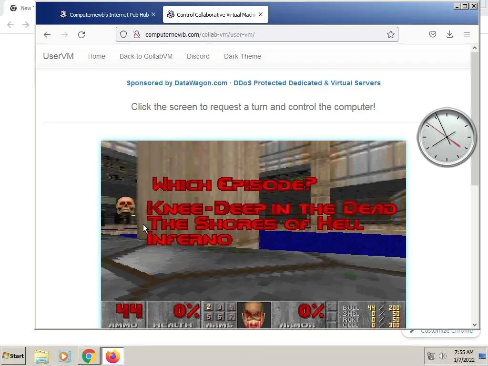Click the Doom VM screen to request turn

tap(254, 234)
